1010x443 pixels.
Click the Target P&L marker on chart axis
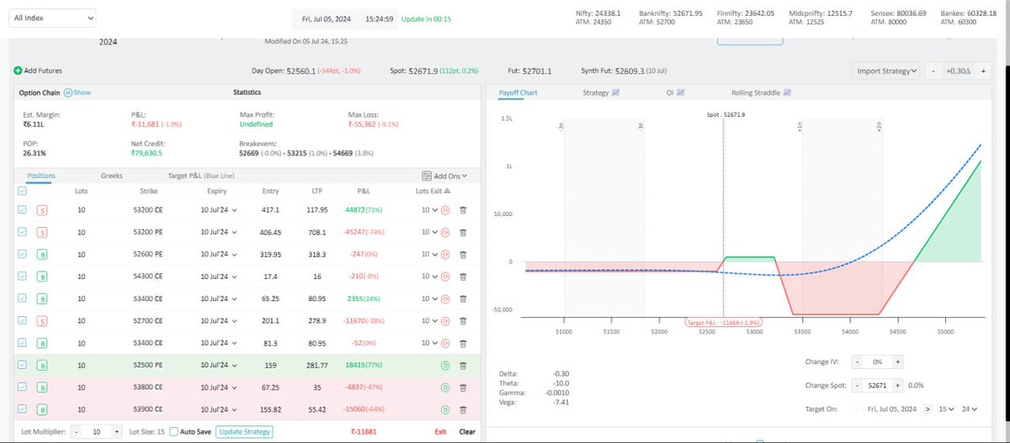[x=724, y=322]
